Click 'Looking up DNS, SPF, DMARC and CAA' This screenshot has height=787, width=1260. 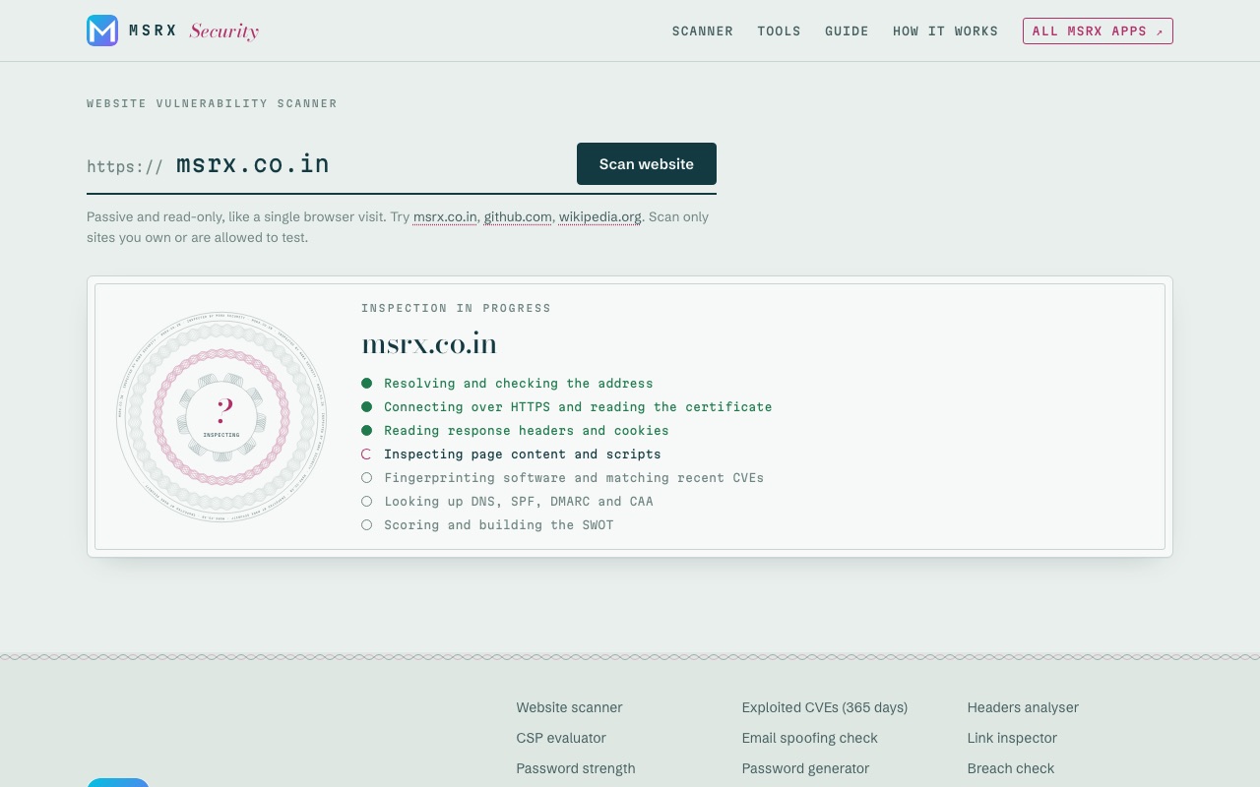click(x=519, y=502)
